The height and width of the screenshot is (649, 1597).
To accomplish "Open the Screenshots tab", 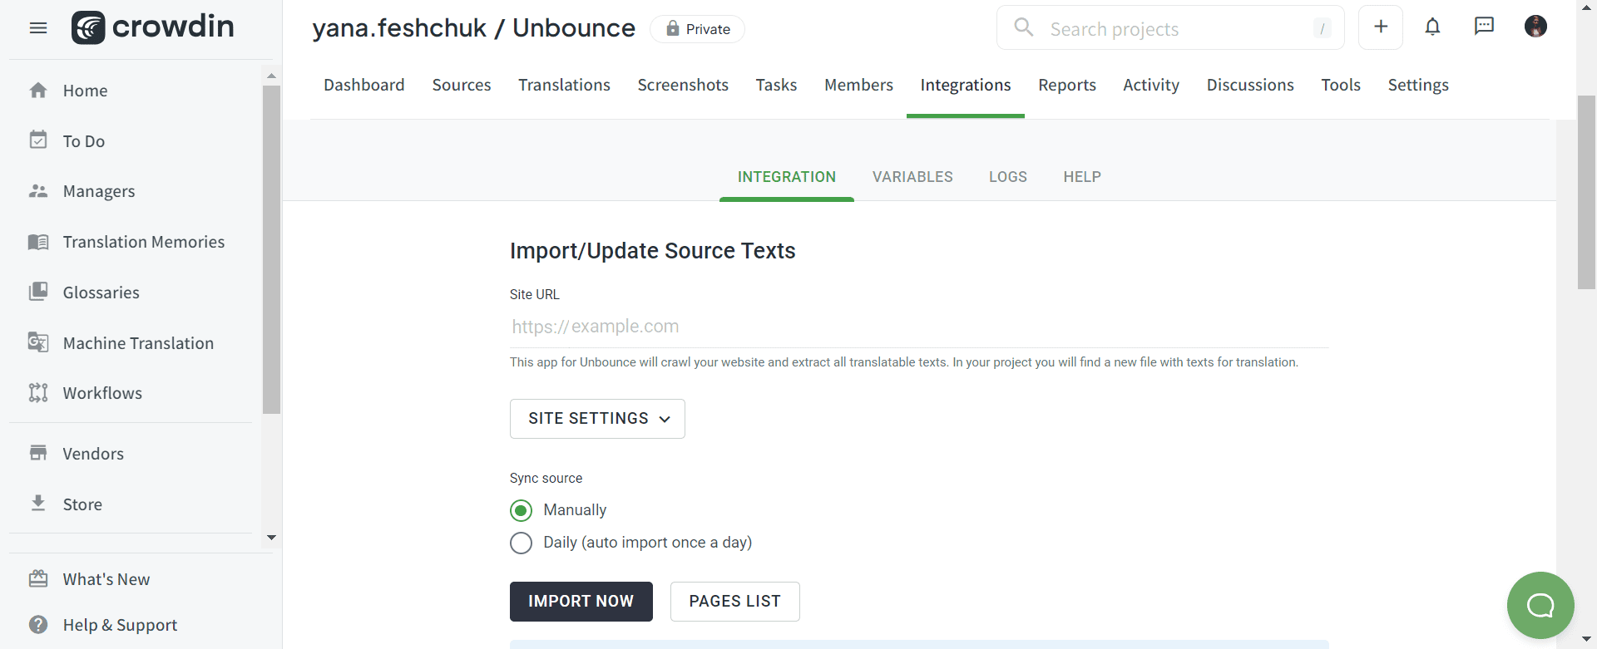I will pyautogui.click(x=683, y=85).
